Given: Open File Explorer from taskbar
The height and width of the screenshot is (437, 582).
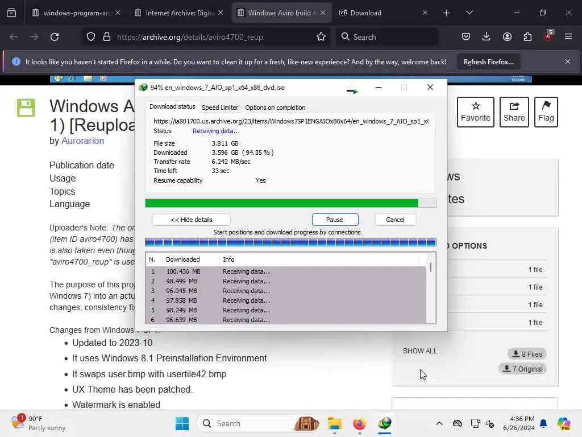Looking at the screenshot, I should point(334,423).
